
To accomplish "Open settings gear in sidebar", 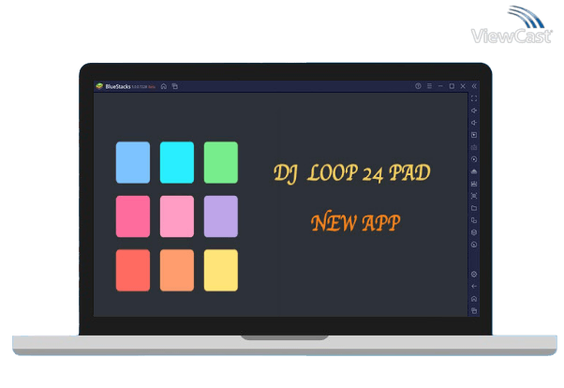I will point(474,275).
